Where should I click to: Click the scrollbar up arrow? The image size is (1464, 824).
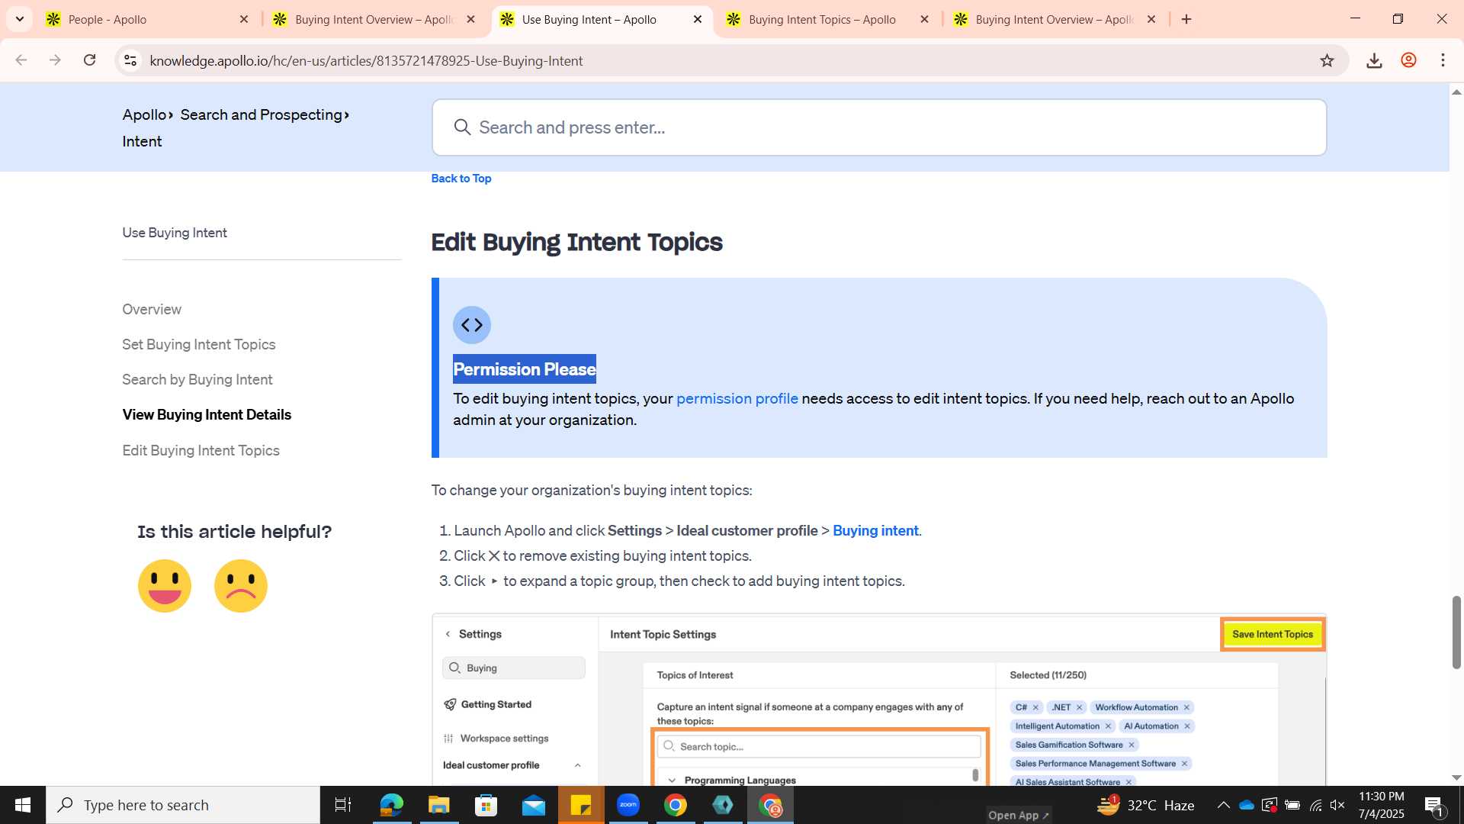(x=1456, y=92)
